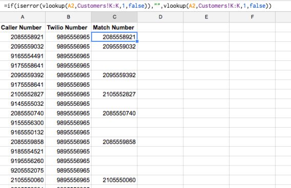Select caller number 2105552827 in column A

tap(23, 94)
